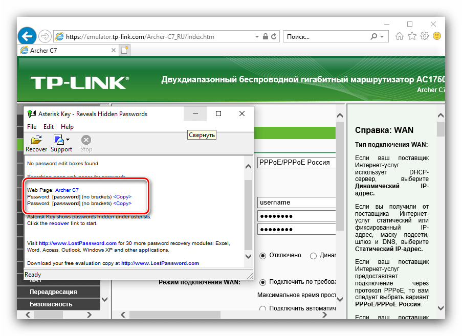Open the Favorites star icon

coord(412,36)
